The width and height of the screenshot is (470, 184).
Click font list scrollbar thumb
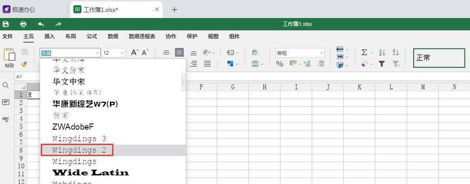pos(184,82)
